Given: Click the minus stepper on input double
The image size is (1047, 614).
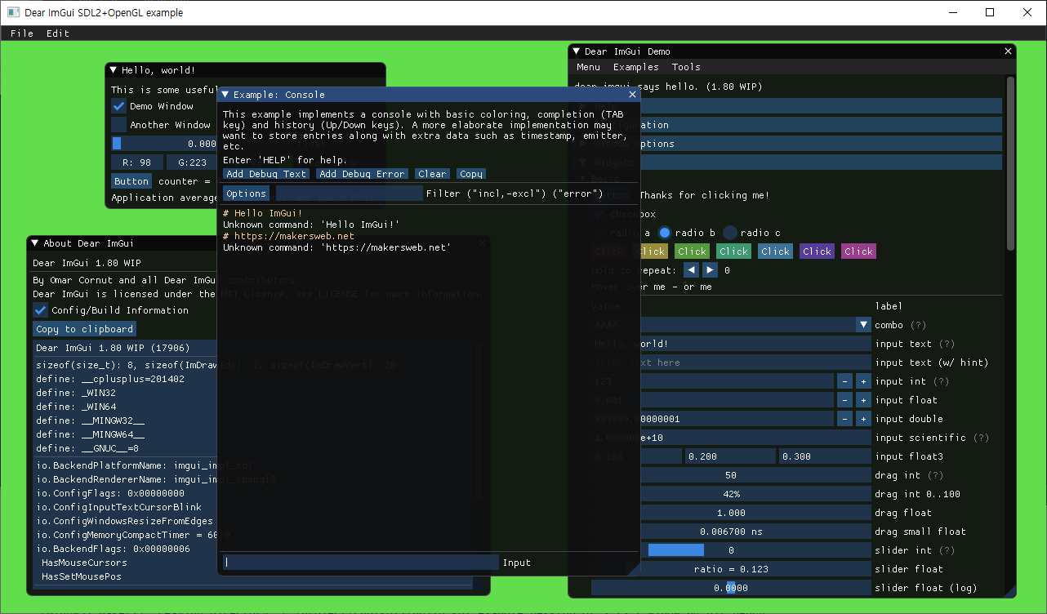Looking at the screenshot, I should (844, 418).
